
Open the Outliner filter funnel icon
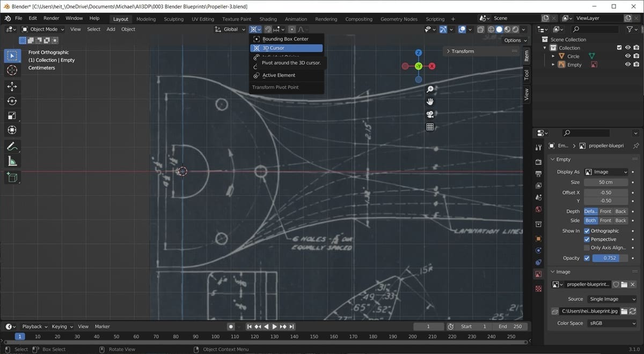point(631,29)
